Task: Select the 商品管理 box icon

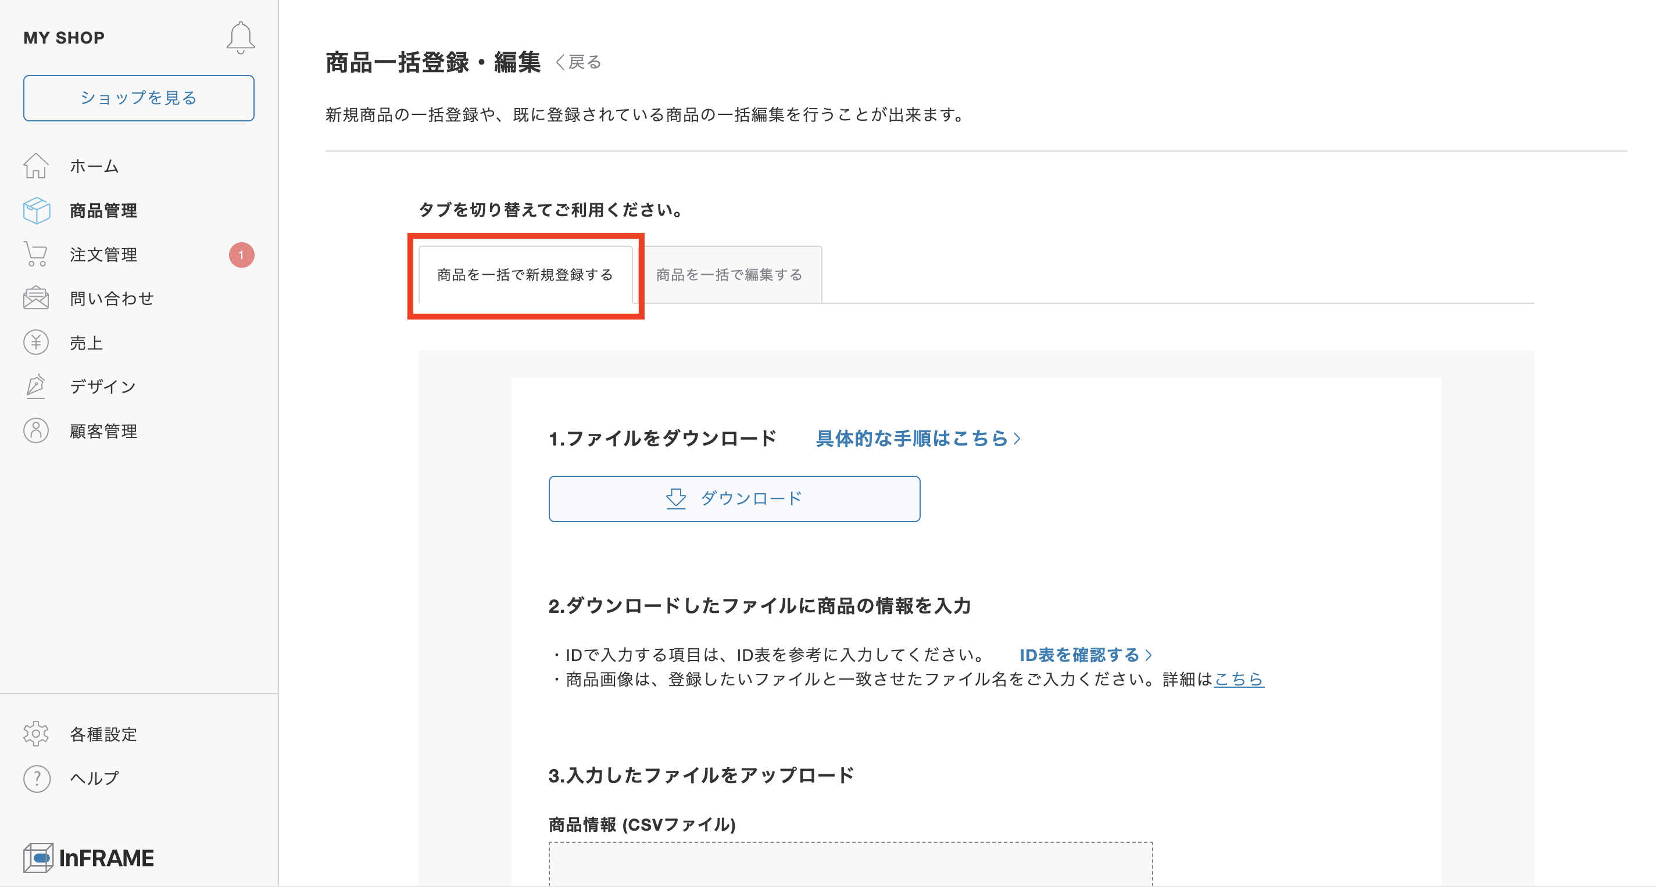Action: 37,210
